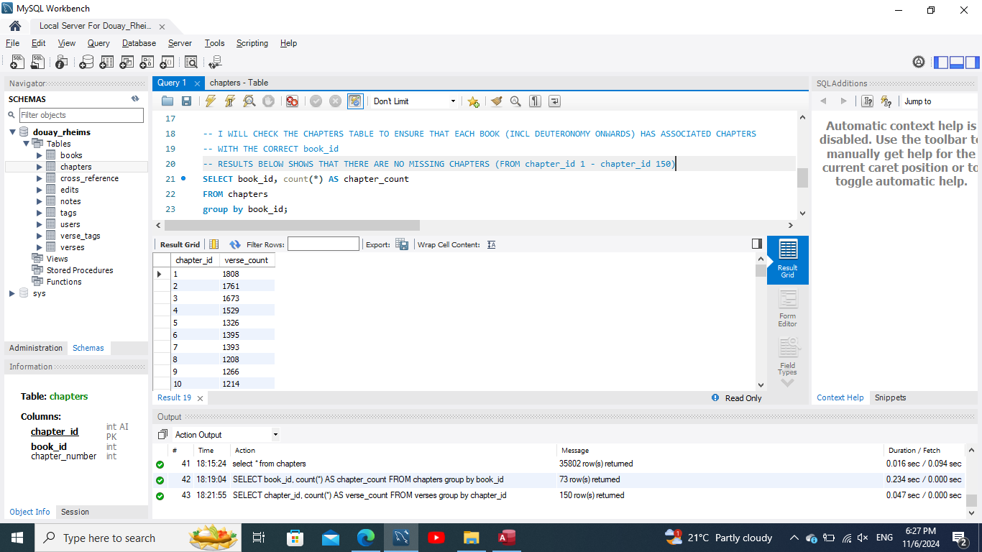Switch to the chapters - Table tab
Screen dimensions: 982x552
point(239,83)
